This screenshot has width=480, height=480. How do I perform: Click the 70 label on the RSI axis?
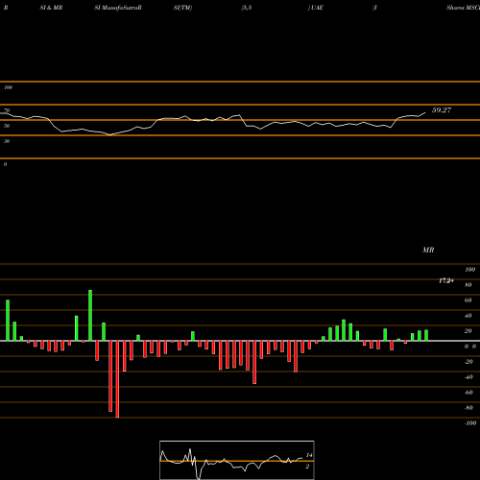[x=7, y=110]
